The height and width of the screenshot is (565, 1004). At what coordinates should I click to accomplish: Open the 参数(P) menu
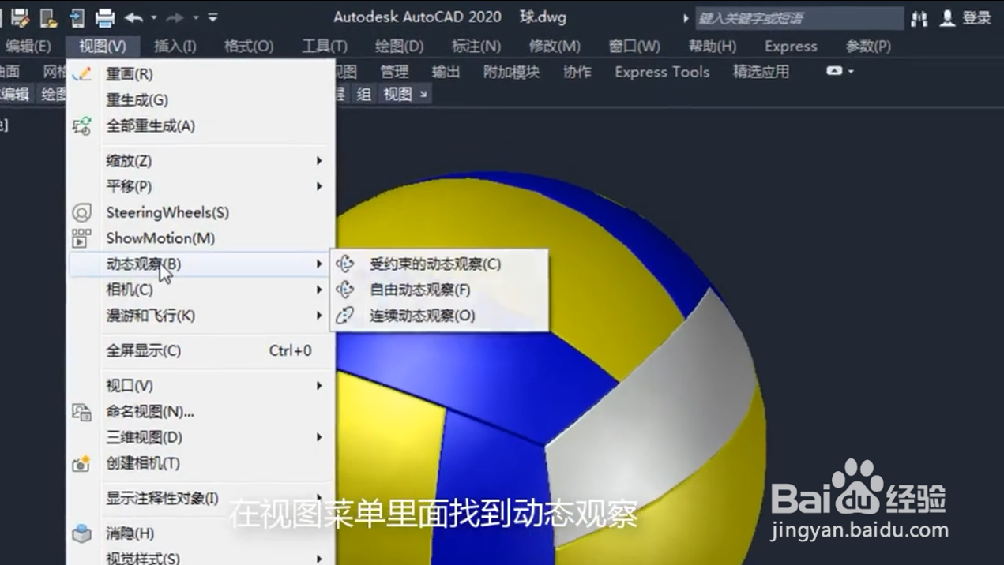click(868, 46)
